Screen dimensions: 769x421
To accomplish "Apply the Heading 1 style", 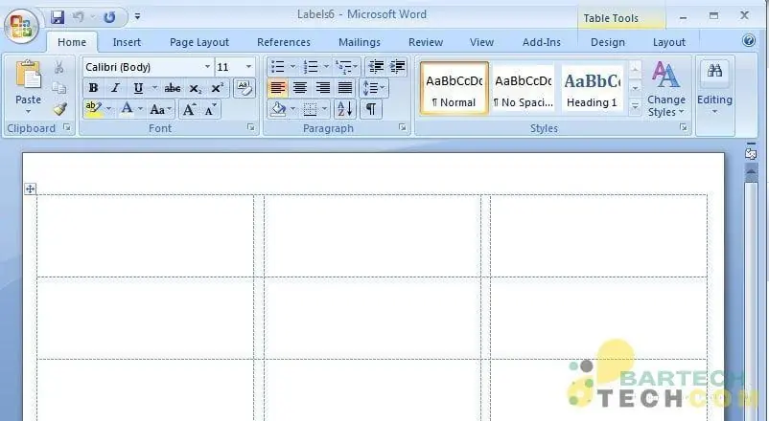I will (592, 89).
